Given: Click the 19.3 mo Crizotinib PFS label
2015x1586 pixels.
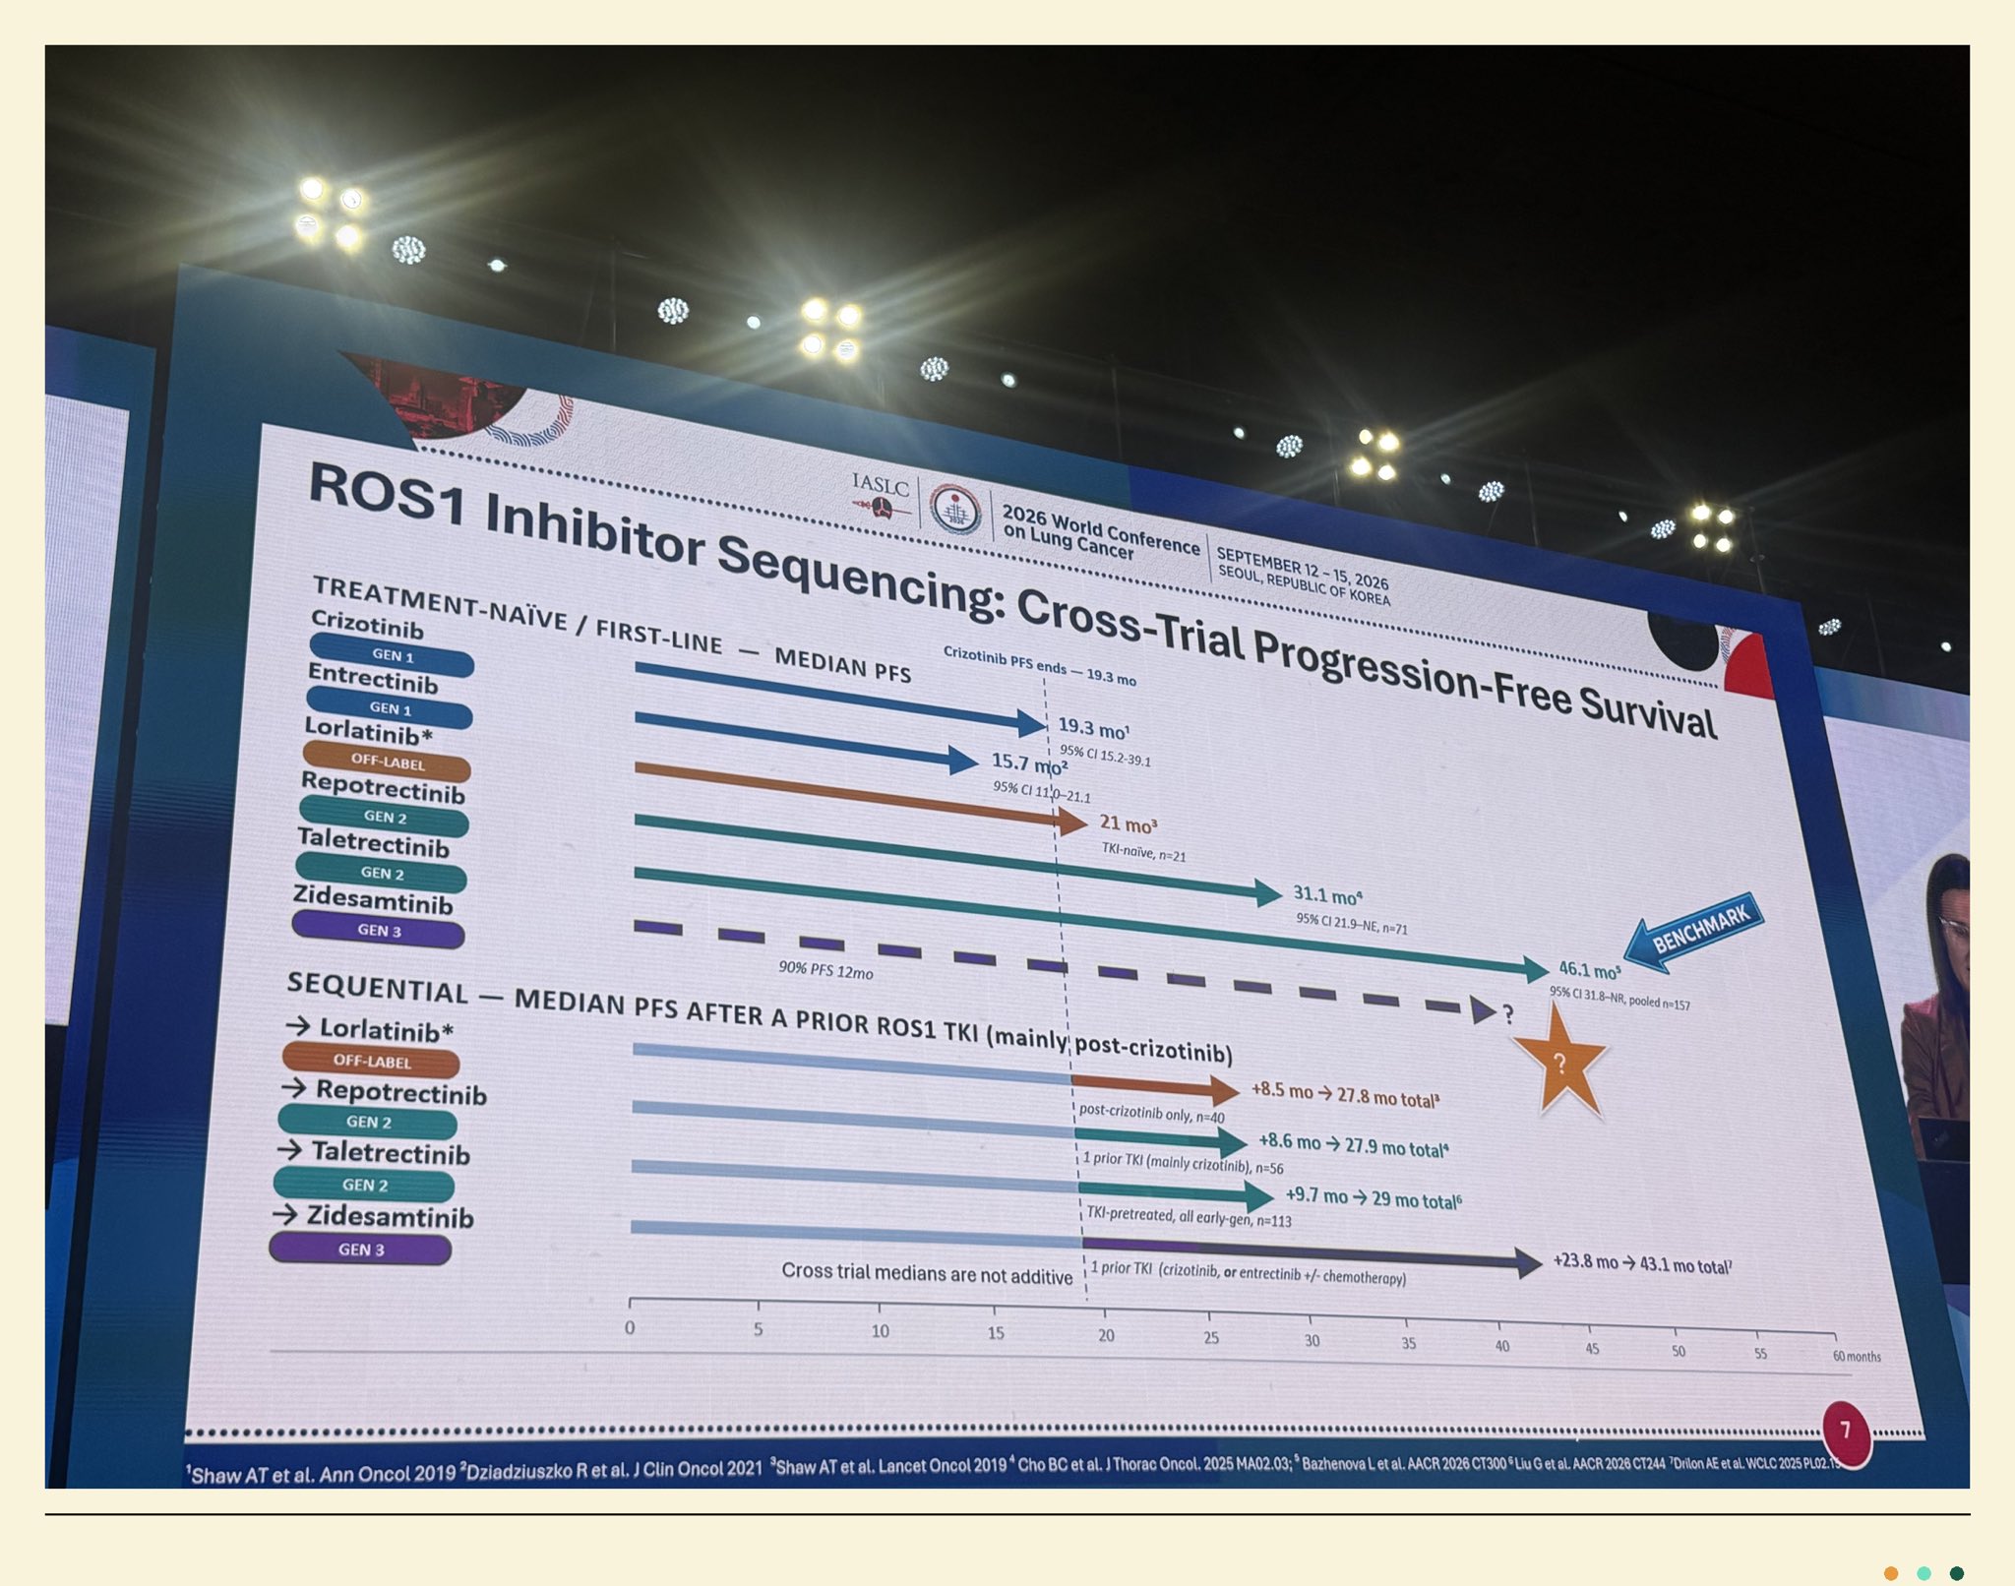Looking at the screenshot, I should pyautogui.click(x=1093, y=729).
